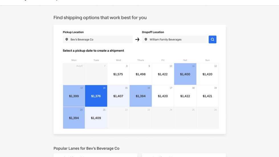Select August 20 priced at $1,394
The height and width of the screenshot is (157, 279).
(x=74, y=118)
